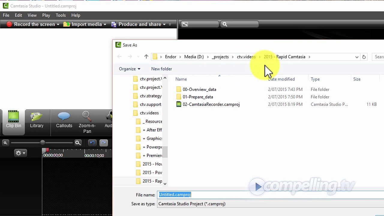Zoom out the timeline with left magnifier
This screenshot has height=216, width=384.
click(5, 143)
